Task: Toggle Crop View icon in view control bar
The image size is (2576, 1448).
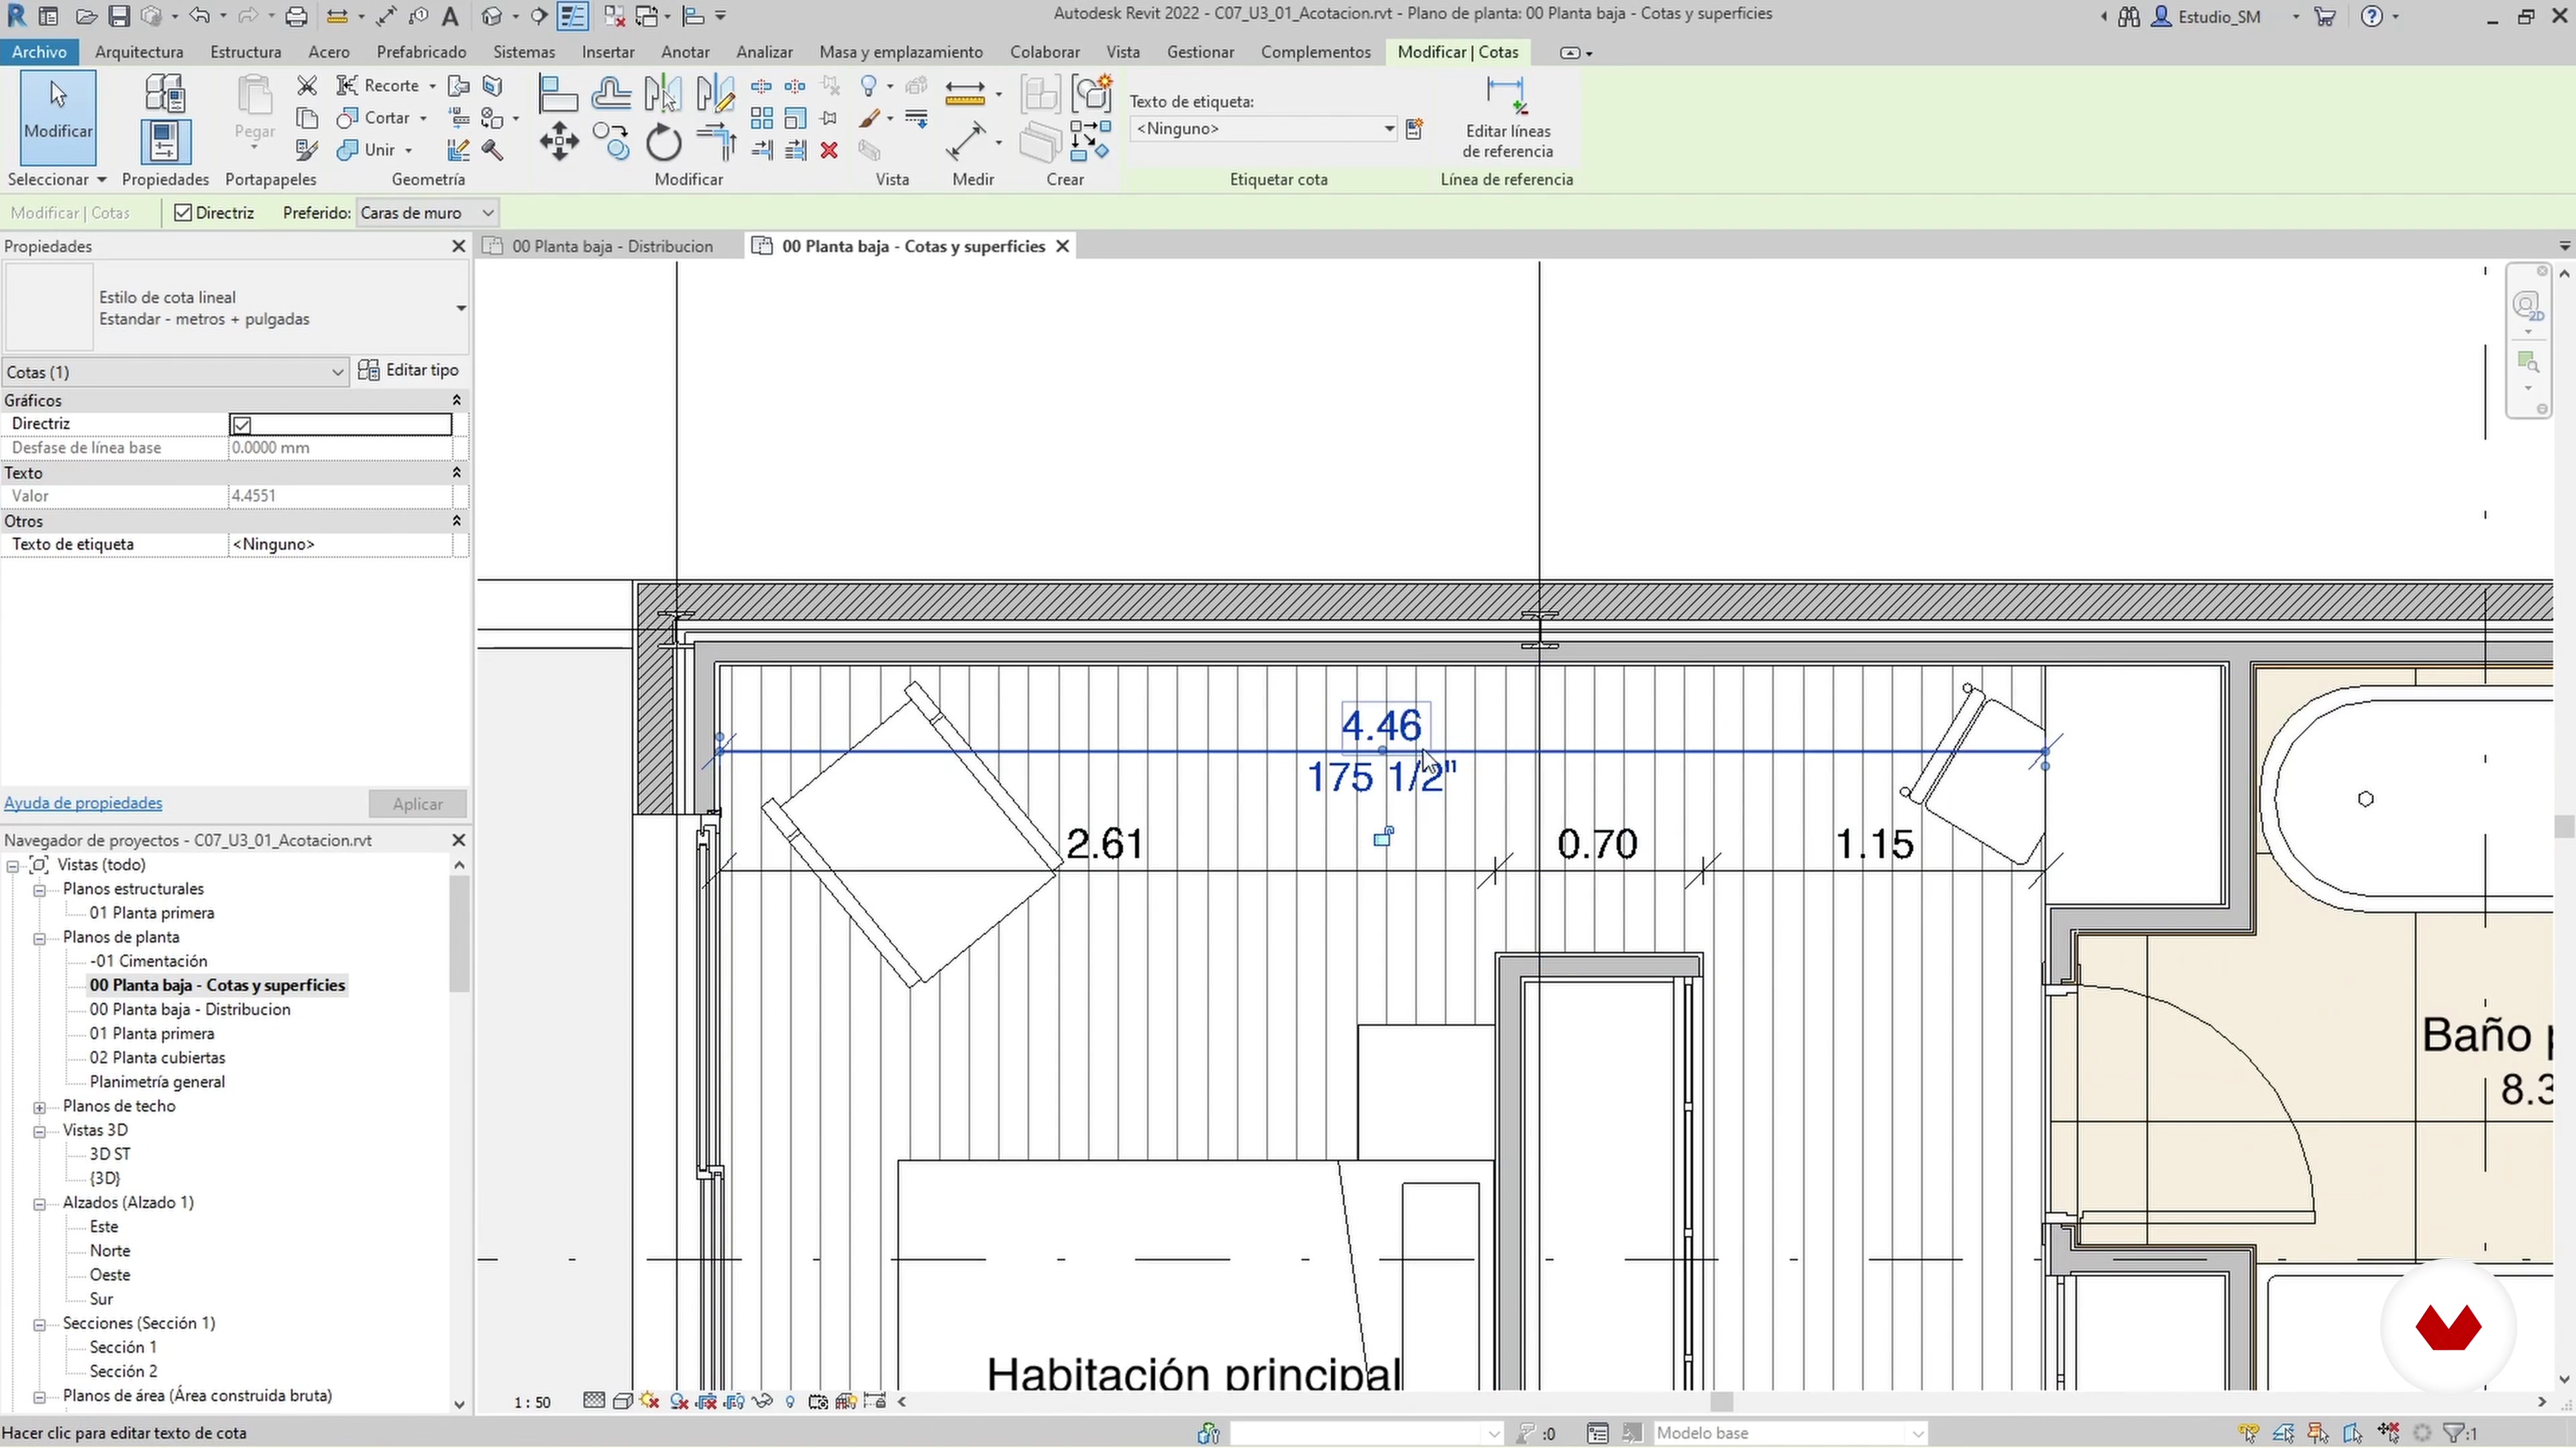Action: click(707, 1402)
